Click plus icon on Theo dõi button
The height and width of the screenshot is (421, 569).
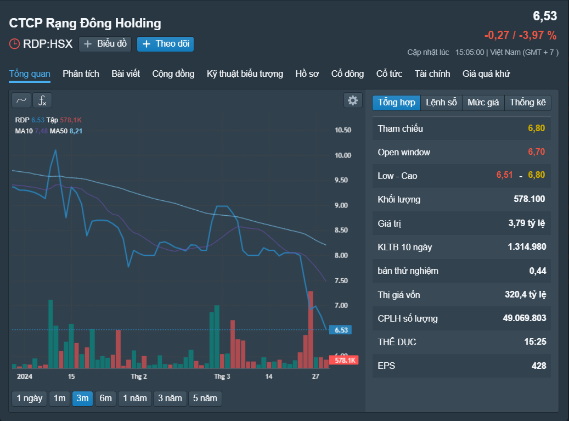click(x=147, y=44)
